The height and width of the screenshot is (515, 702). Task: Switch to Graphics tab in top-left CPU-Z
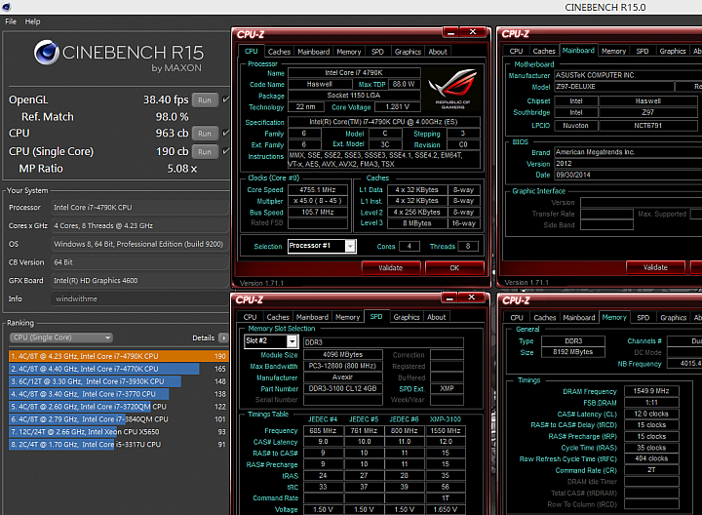[408, 52]
